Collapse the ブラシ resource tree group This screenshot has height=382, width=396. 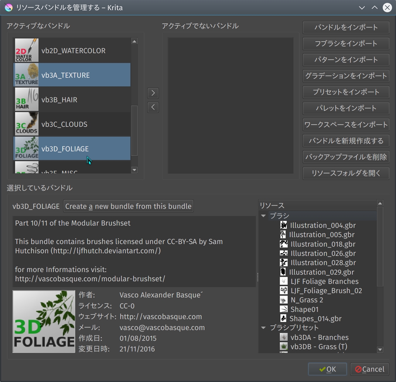pos(263,216)
